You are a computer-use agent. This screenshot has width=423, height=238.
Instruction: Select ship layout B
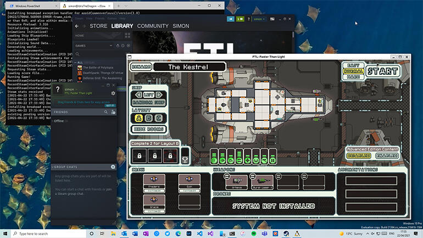pyautogui.click(x=149, y=118)
